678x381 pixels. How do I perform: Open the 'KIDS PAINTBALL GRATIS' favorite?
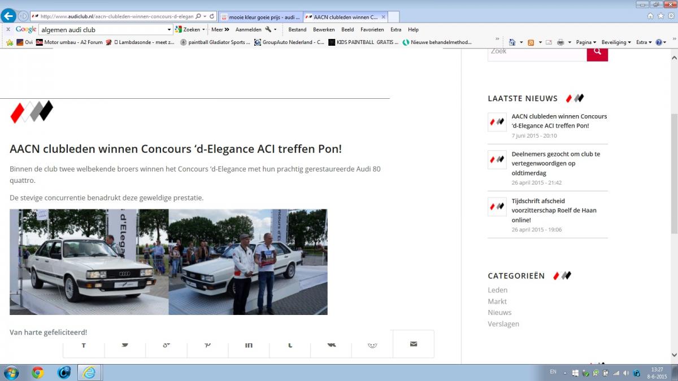tap(363, 42)
